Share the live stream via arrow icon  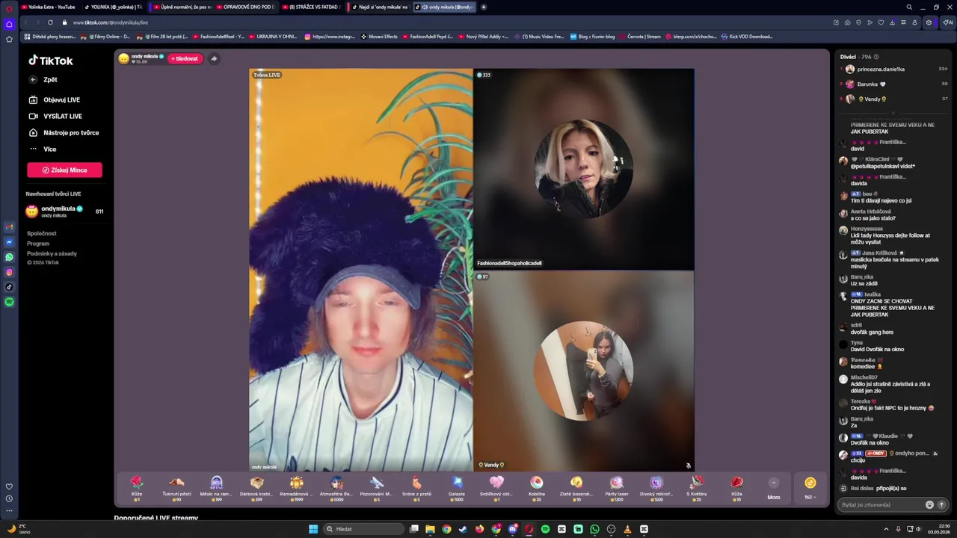pos(214,58)
